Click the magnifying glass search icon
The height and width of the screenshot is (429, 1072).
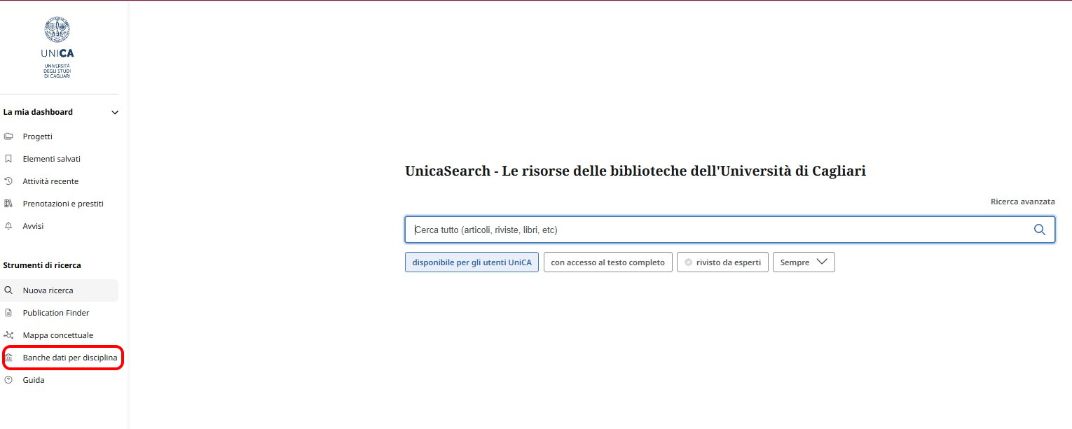[1039, 230]
